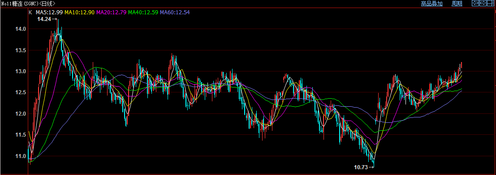Image resolution: width=496 pixels, height=175 pixels.
Task: Click the No11糖连(SGNC) chart title
Action: click(x=20, y=4)
